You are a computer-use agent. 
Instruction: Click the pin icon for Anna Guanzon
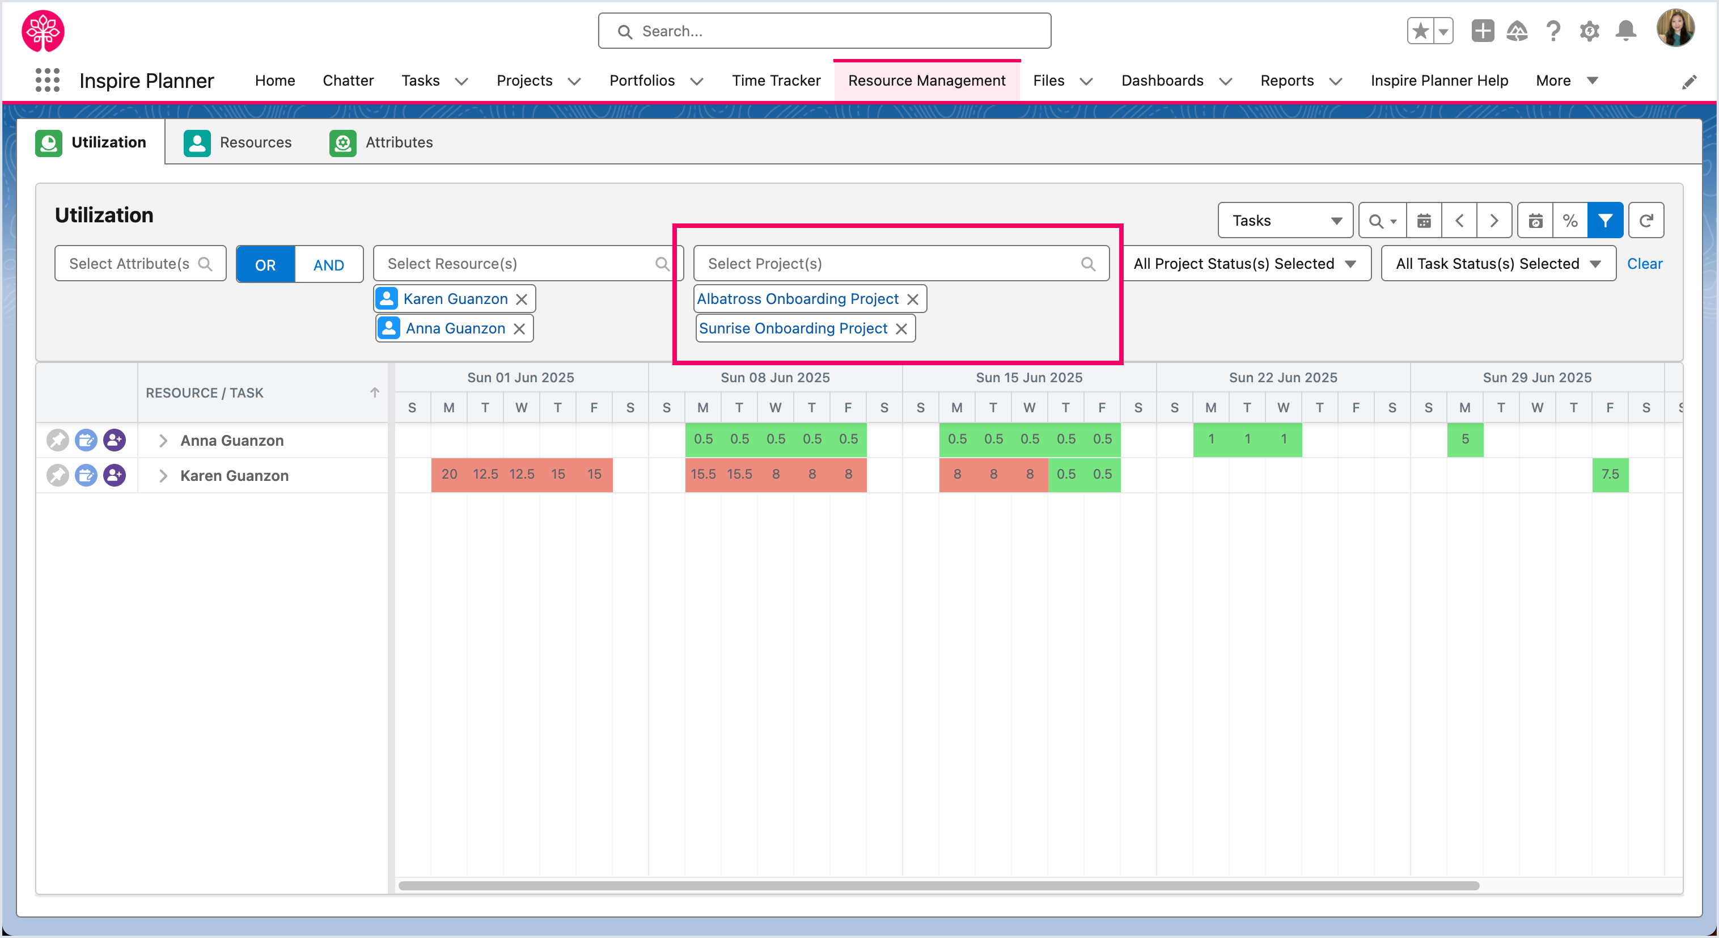[58, 440]
